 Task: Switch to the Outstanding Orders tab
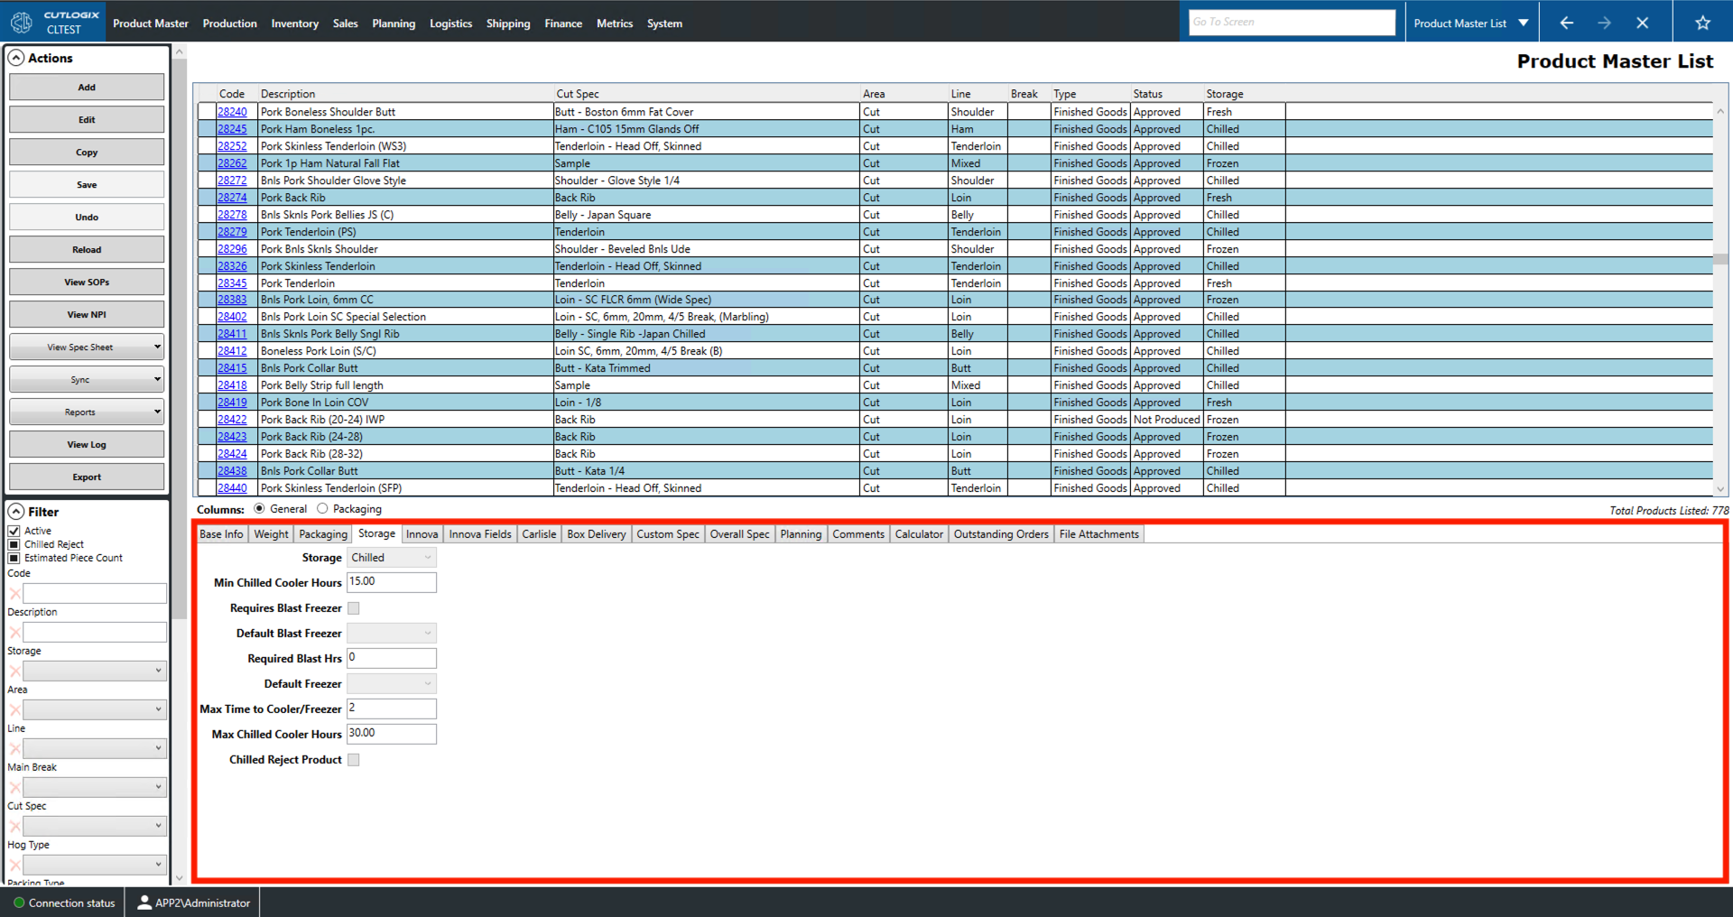pyautogui.click(x=1000, y=533)
